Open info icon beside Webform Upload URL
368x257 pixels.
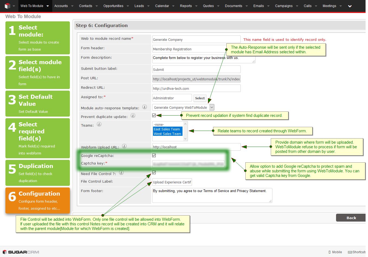[x=124, y=146]
